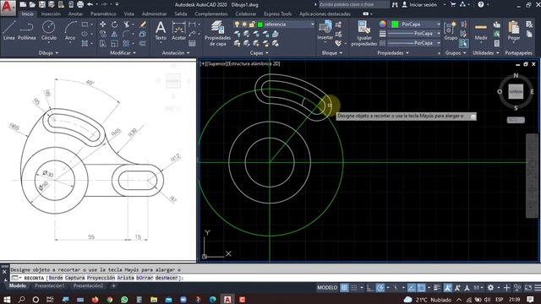Click the Grupo tool icon
Screen dimensions: 541x304
click(x=451, y=30)
